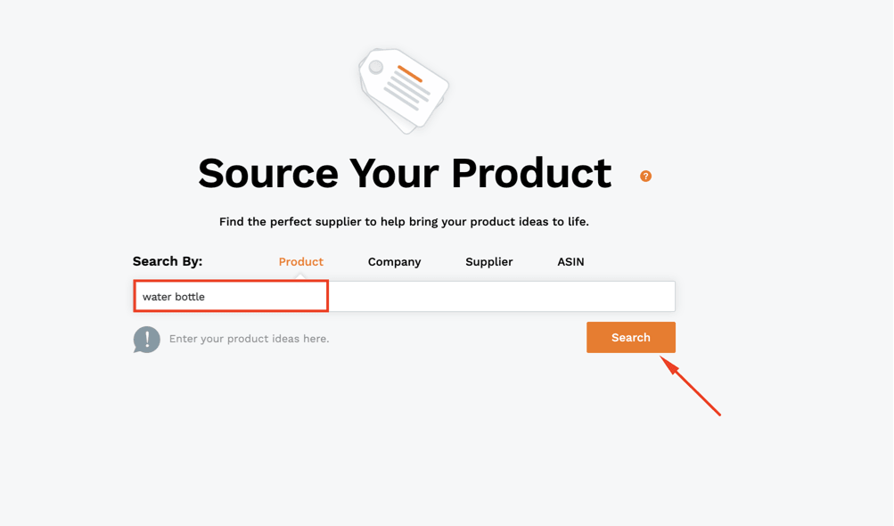Switch to the Company search tab
894x526 pixels.
pos(394,262)
